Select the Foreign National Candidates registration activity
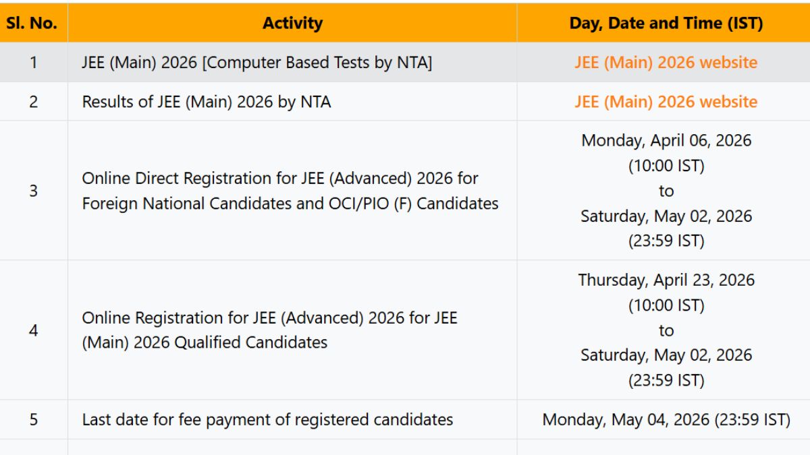Viewport: 810px width, 455px height. pos(290,191)
